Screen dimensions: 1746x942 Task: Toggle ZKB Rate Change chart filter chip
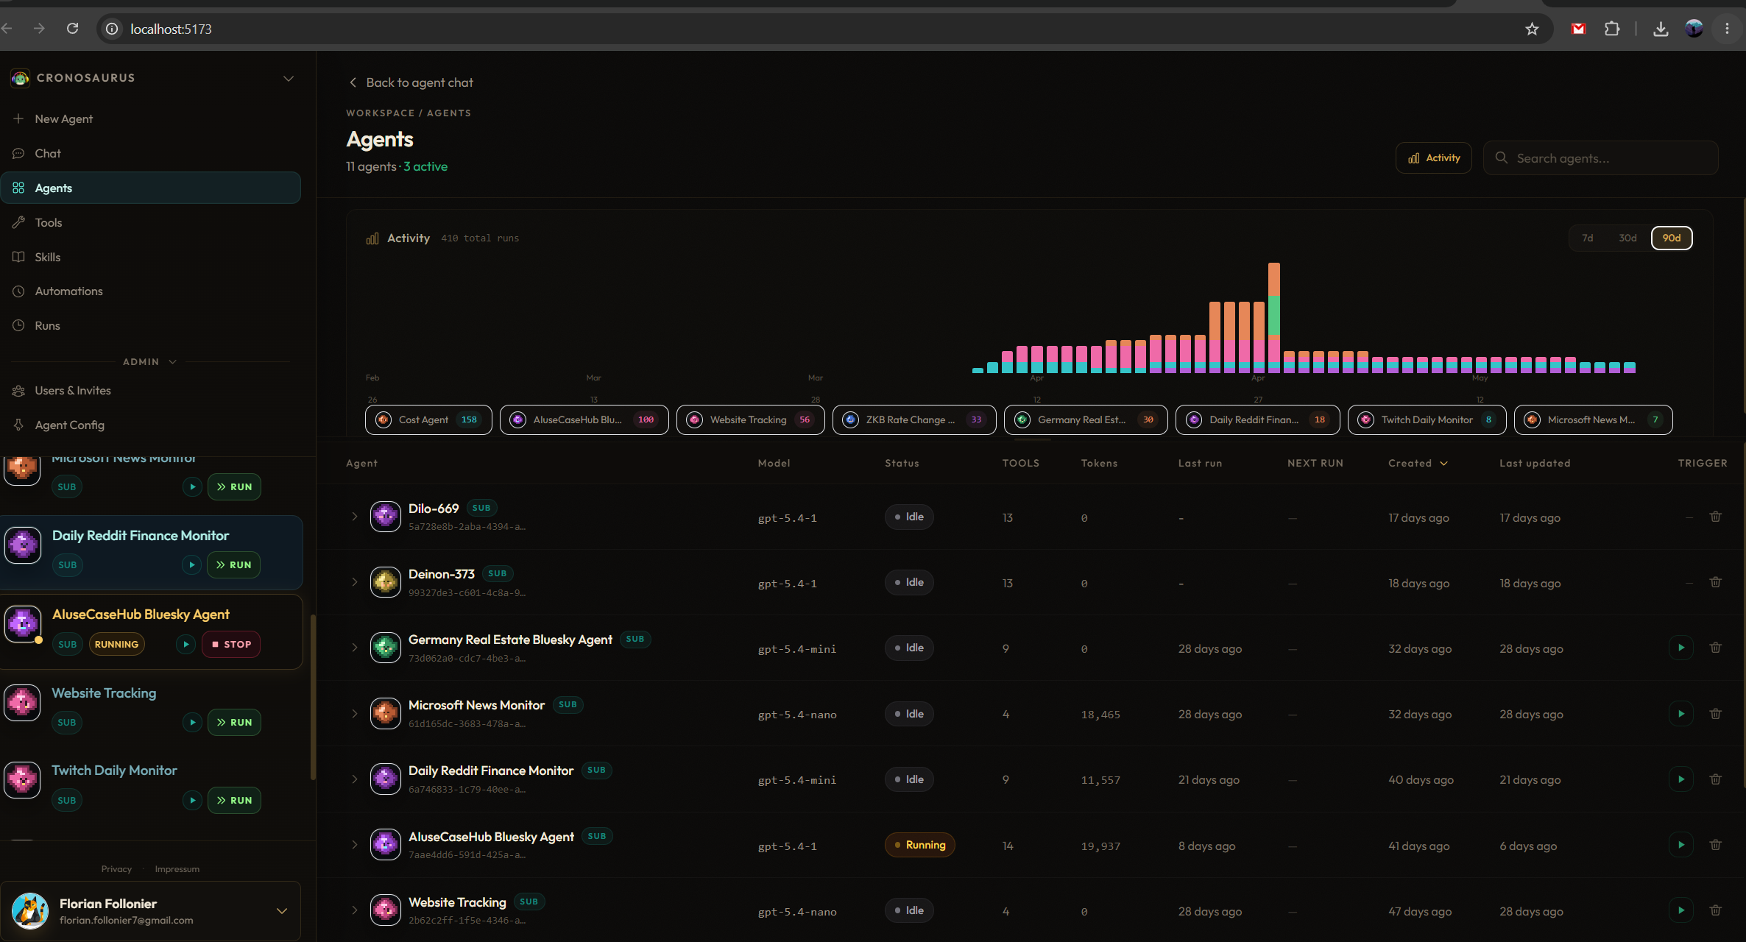tap(914, 419)
